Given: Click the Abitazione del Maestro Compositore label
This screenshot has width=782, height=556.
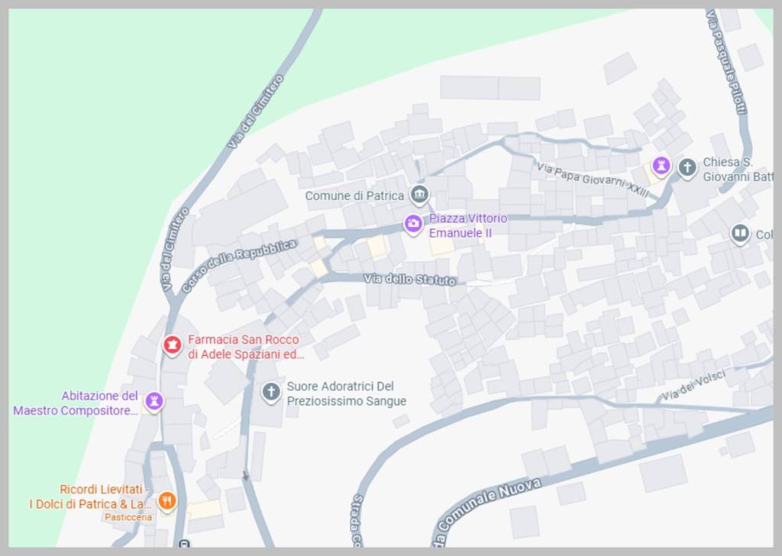Looking at the screenshot, I should [76, 402].
